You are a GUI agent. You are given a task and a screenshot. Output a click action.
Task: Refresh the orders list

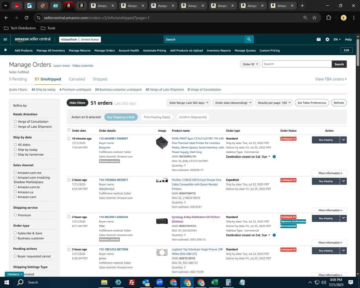pyautogui.click(x=339, y=103)
